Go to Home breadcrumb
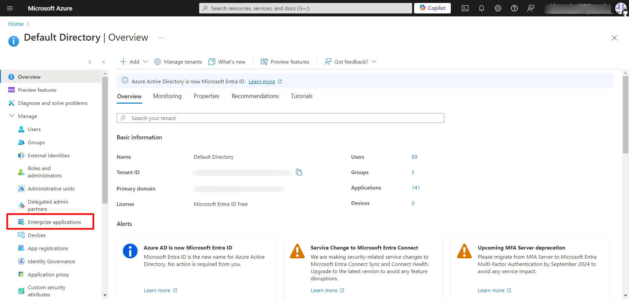Image resolution: width=629 pixels, height=299 pixels. pos(16,24)
